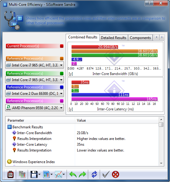170x182 pixels.
Task: Toggle the blue Reference Processor(s) color box
Action: [62, 87]
